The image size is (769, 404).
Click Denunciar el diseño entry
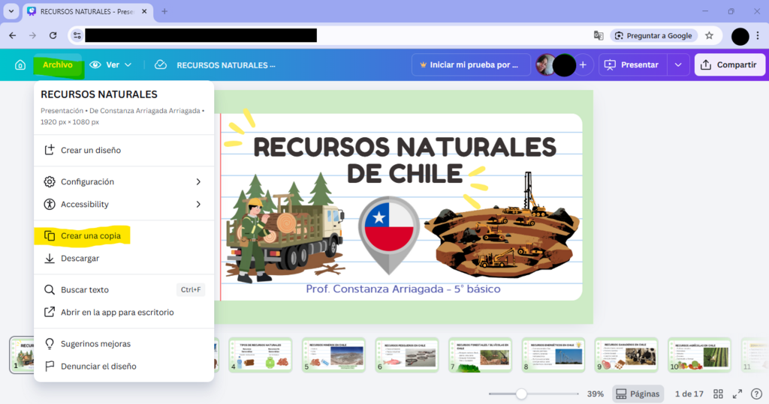(124, 367)
